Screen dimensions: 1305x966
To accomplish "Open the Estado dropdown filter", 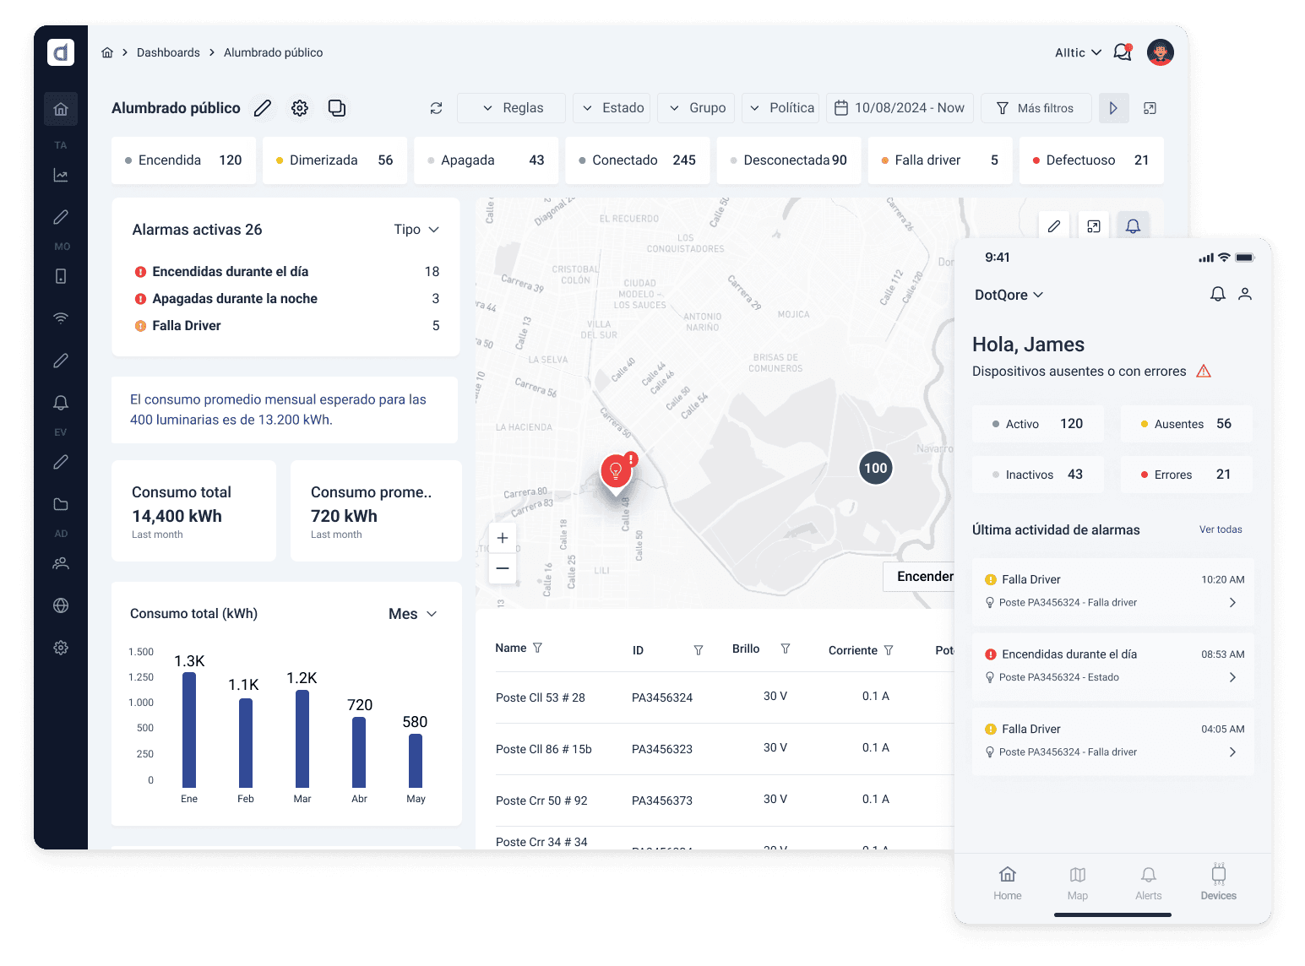I will pos(612,108).
